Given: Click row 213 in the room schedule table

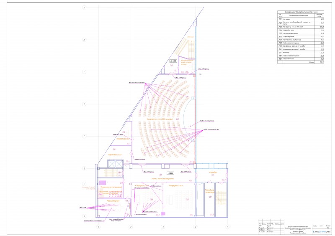Looking at the screenshot, I should coord(301,59).
